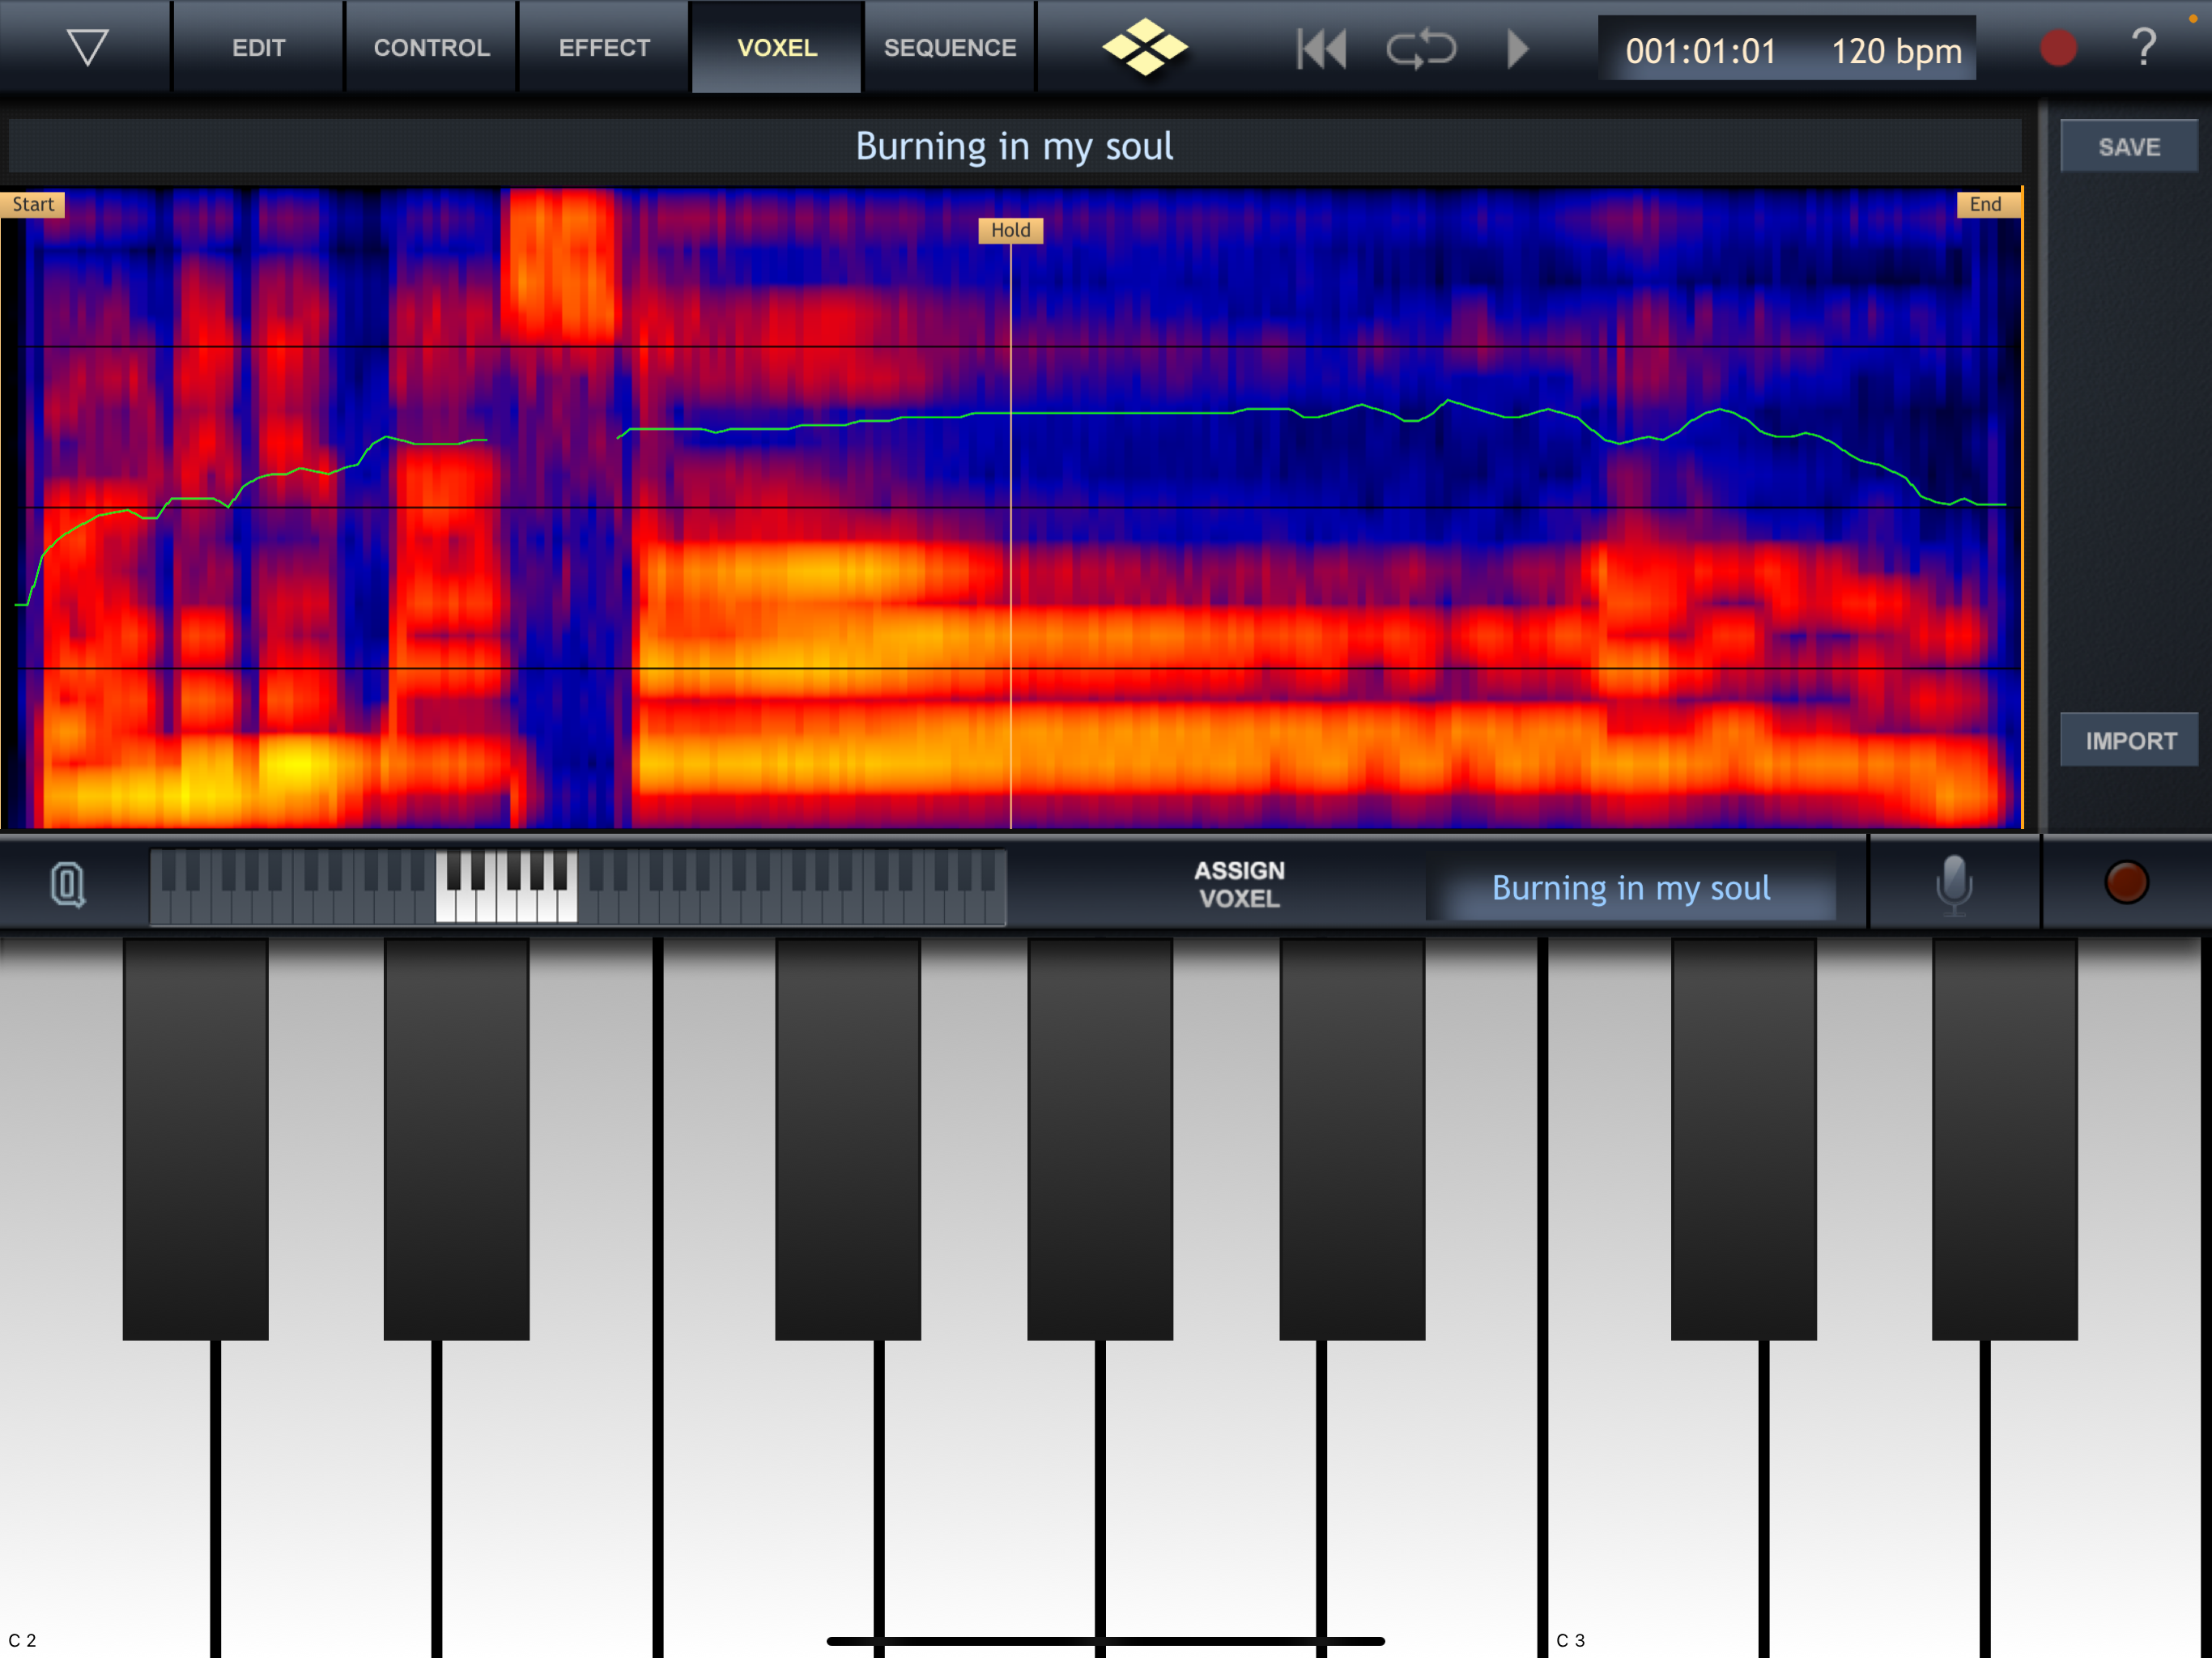Click the 120 bpm tempo display

[1896, 50]
